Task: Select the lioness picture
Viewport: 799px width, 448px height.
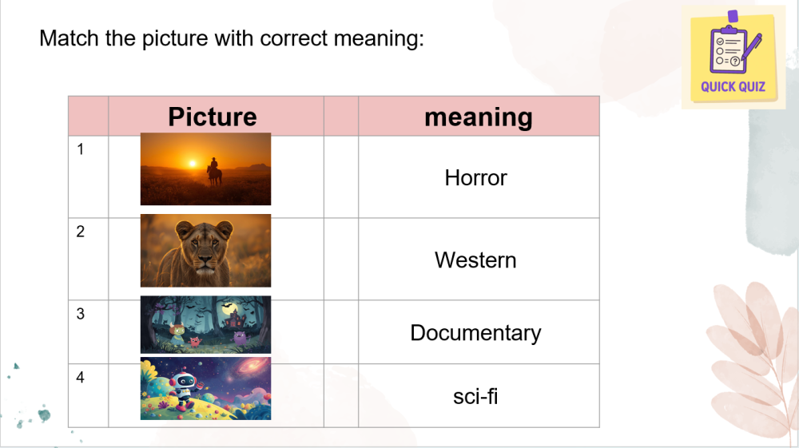Action: coord(205,250)
